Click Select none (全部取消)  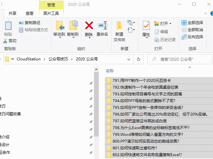pos(192,30)
